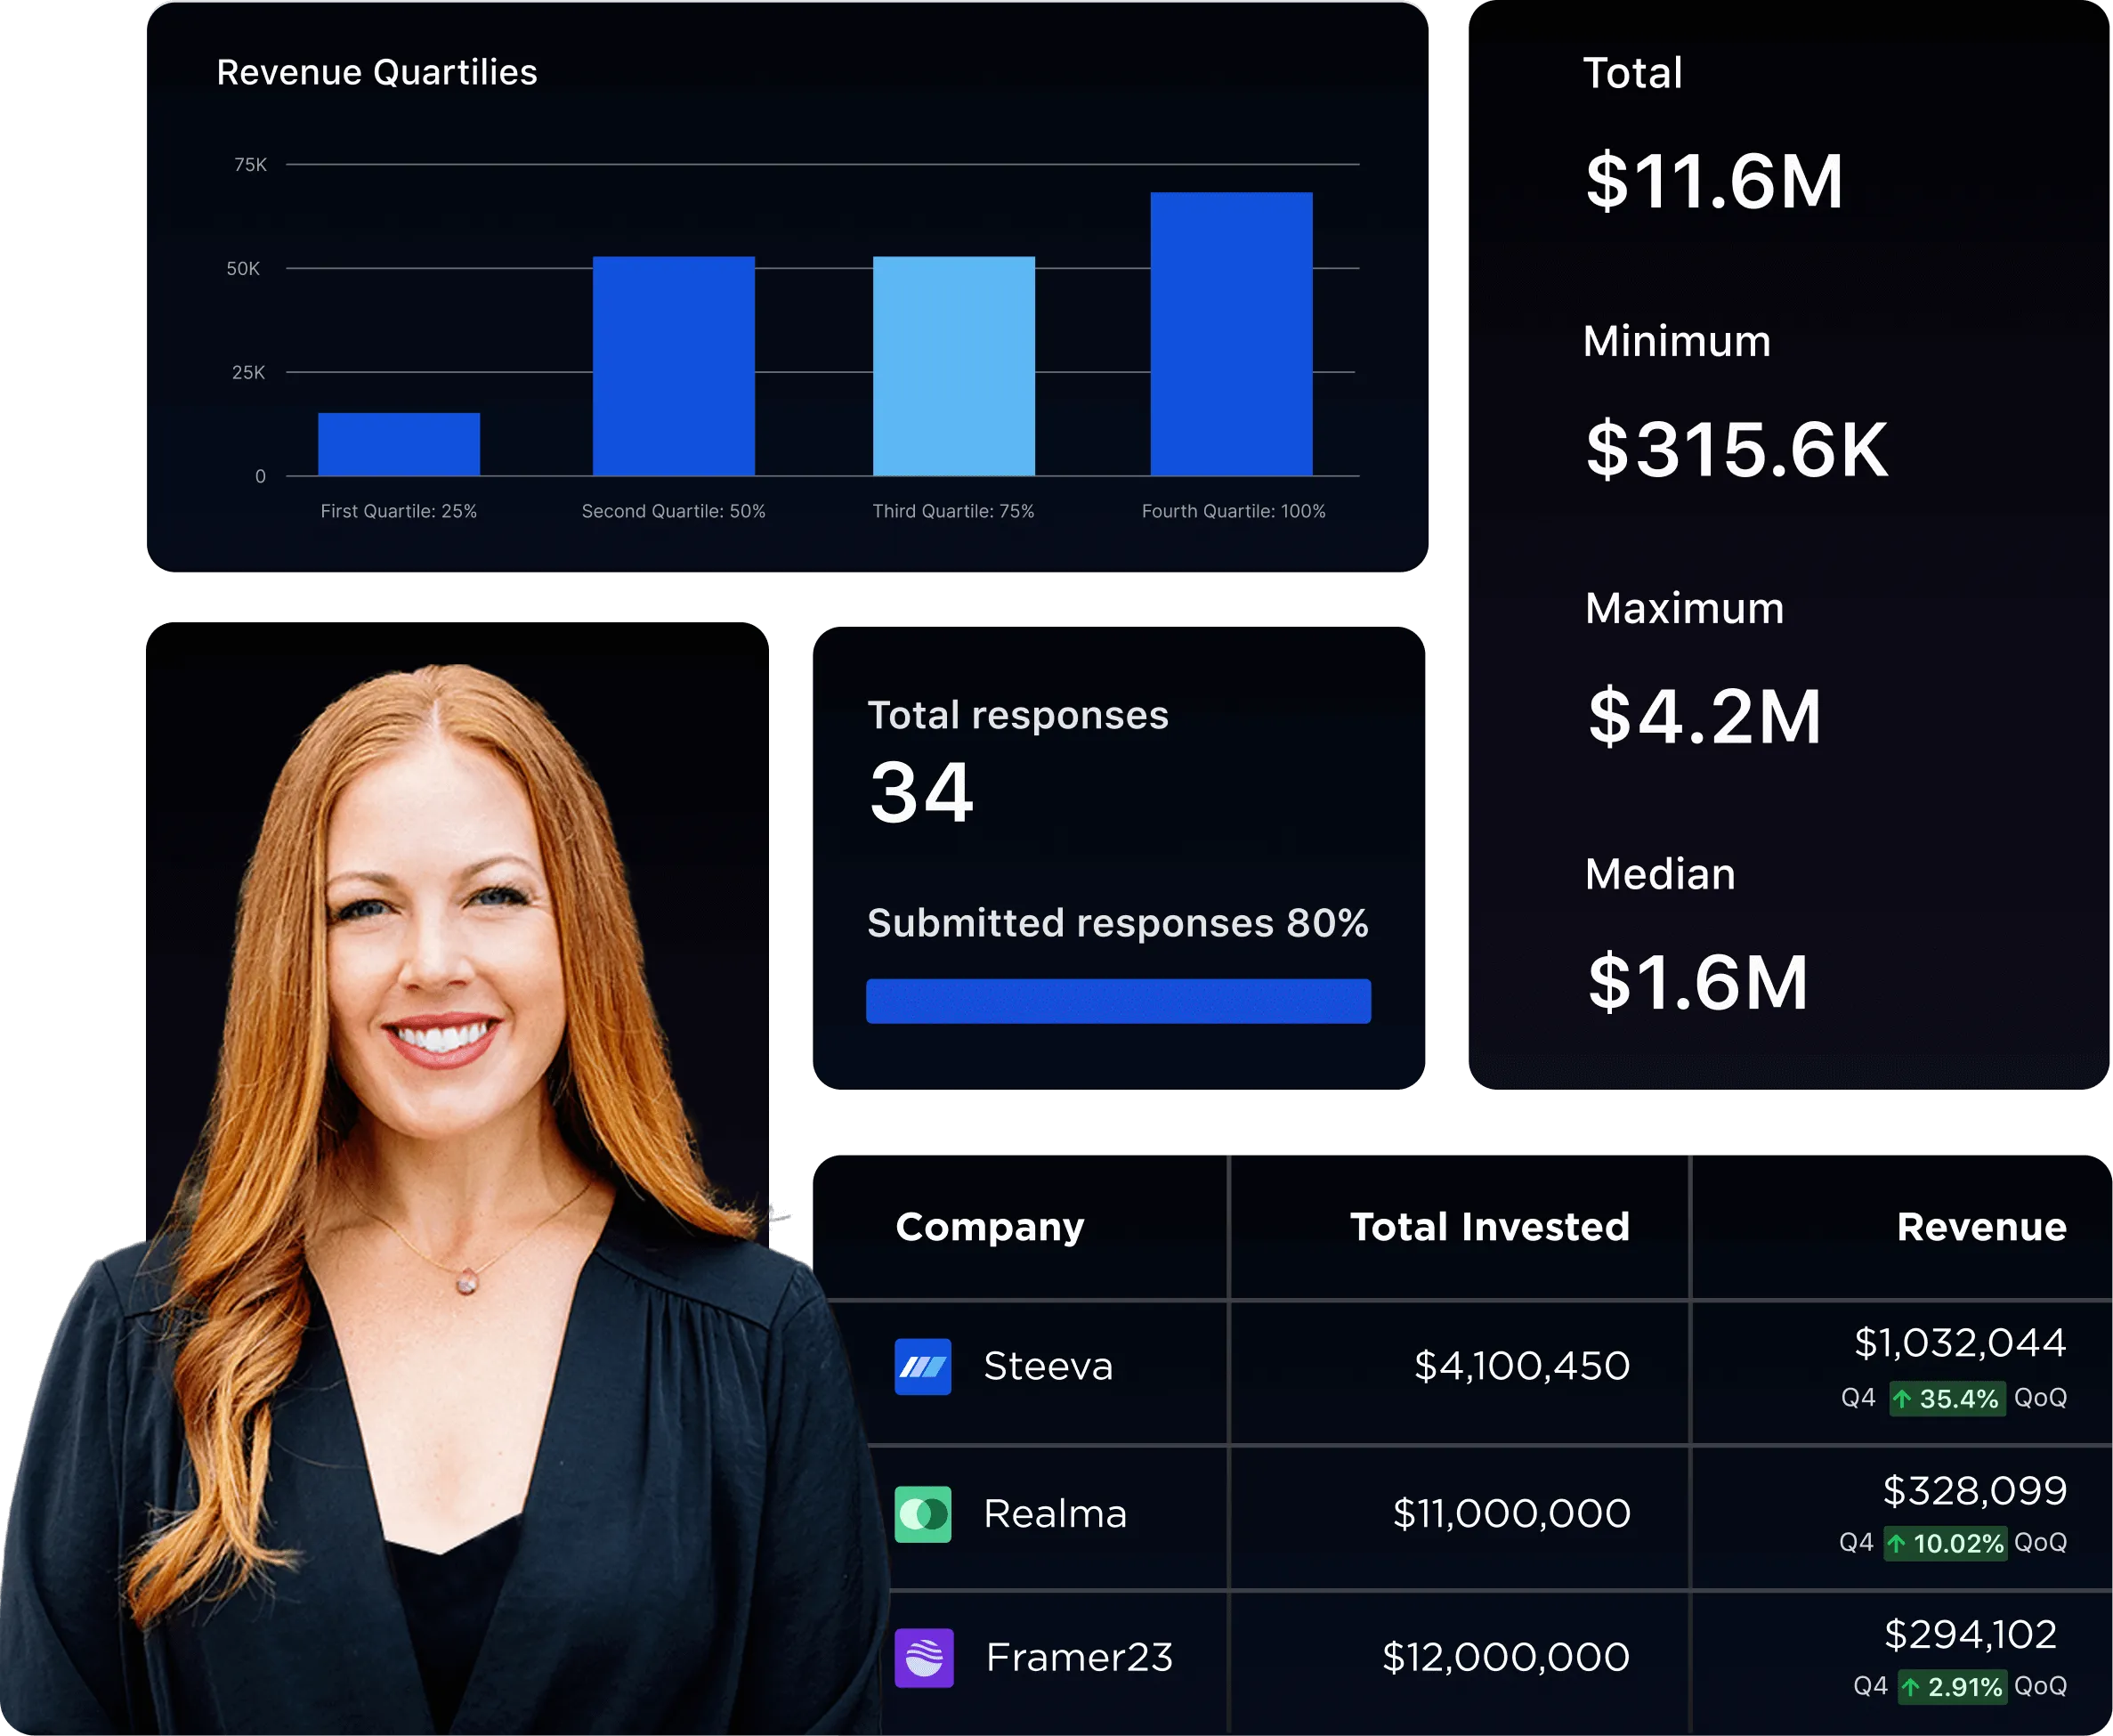Viewport: 2113px width, 1736px height.
Task: Open the Realma company name
Action: [x=1055, y=1514]
